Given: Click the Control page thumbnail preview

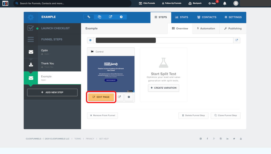Looking at the screenshot, I should click(111, 74).
